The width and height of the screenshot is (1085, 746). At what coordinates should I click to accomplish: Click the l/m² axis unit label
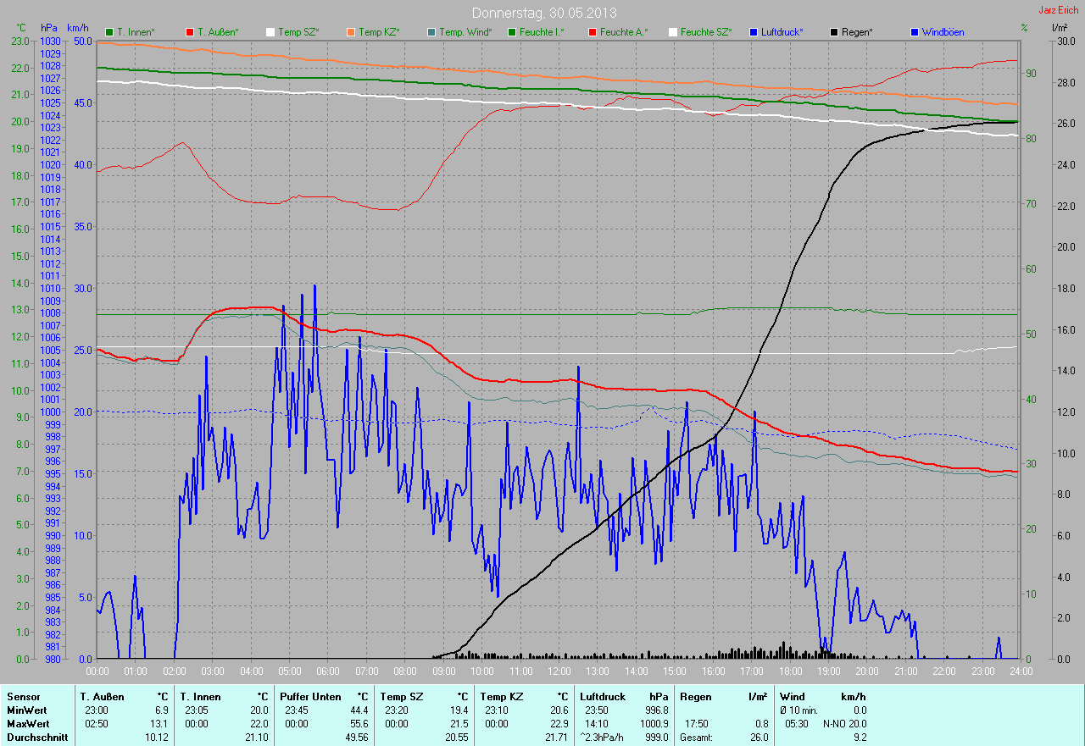click(x=1059, y=28)
